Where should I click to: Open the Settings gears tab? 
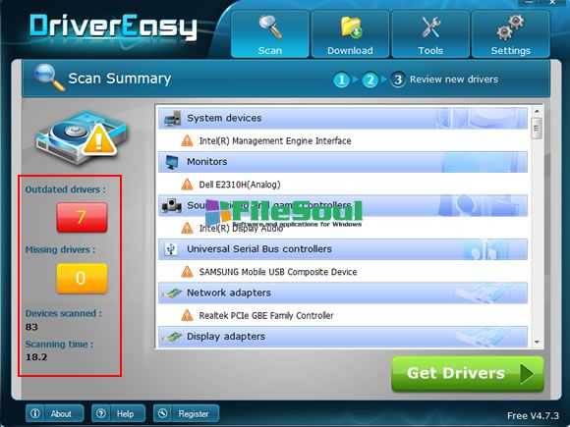pyautogui.click(x=510, y=34)
